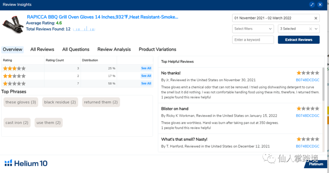This screenshot has height=173, width=329.
Task: Click the review sparkline chart icon
Action: [x=84, y=29]
